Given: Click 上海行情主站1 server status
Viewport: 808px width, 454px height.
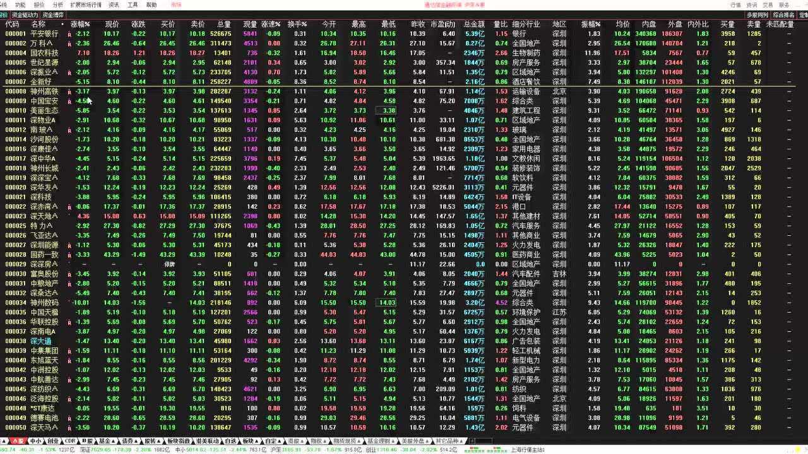Looking at the screenshot, I should click(527, 450).
